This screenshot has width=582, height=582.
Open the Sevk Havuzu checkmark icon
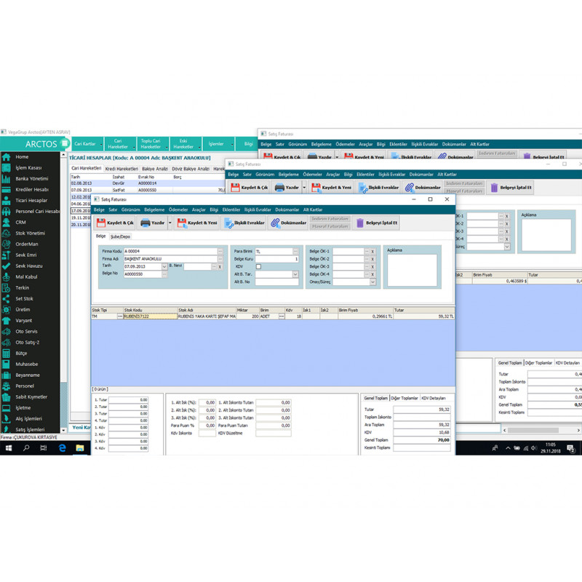(x=7, y=266)
